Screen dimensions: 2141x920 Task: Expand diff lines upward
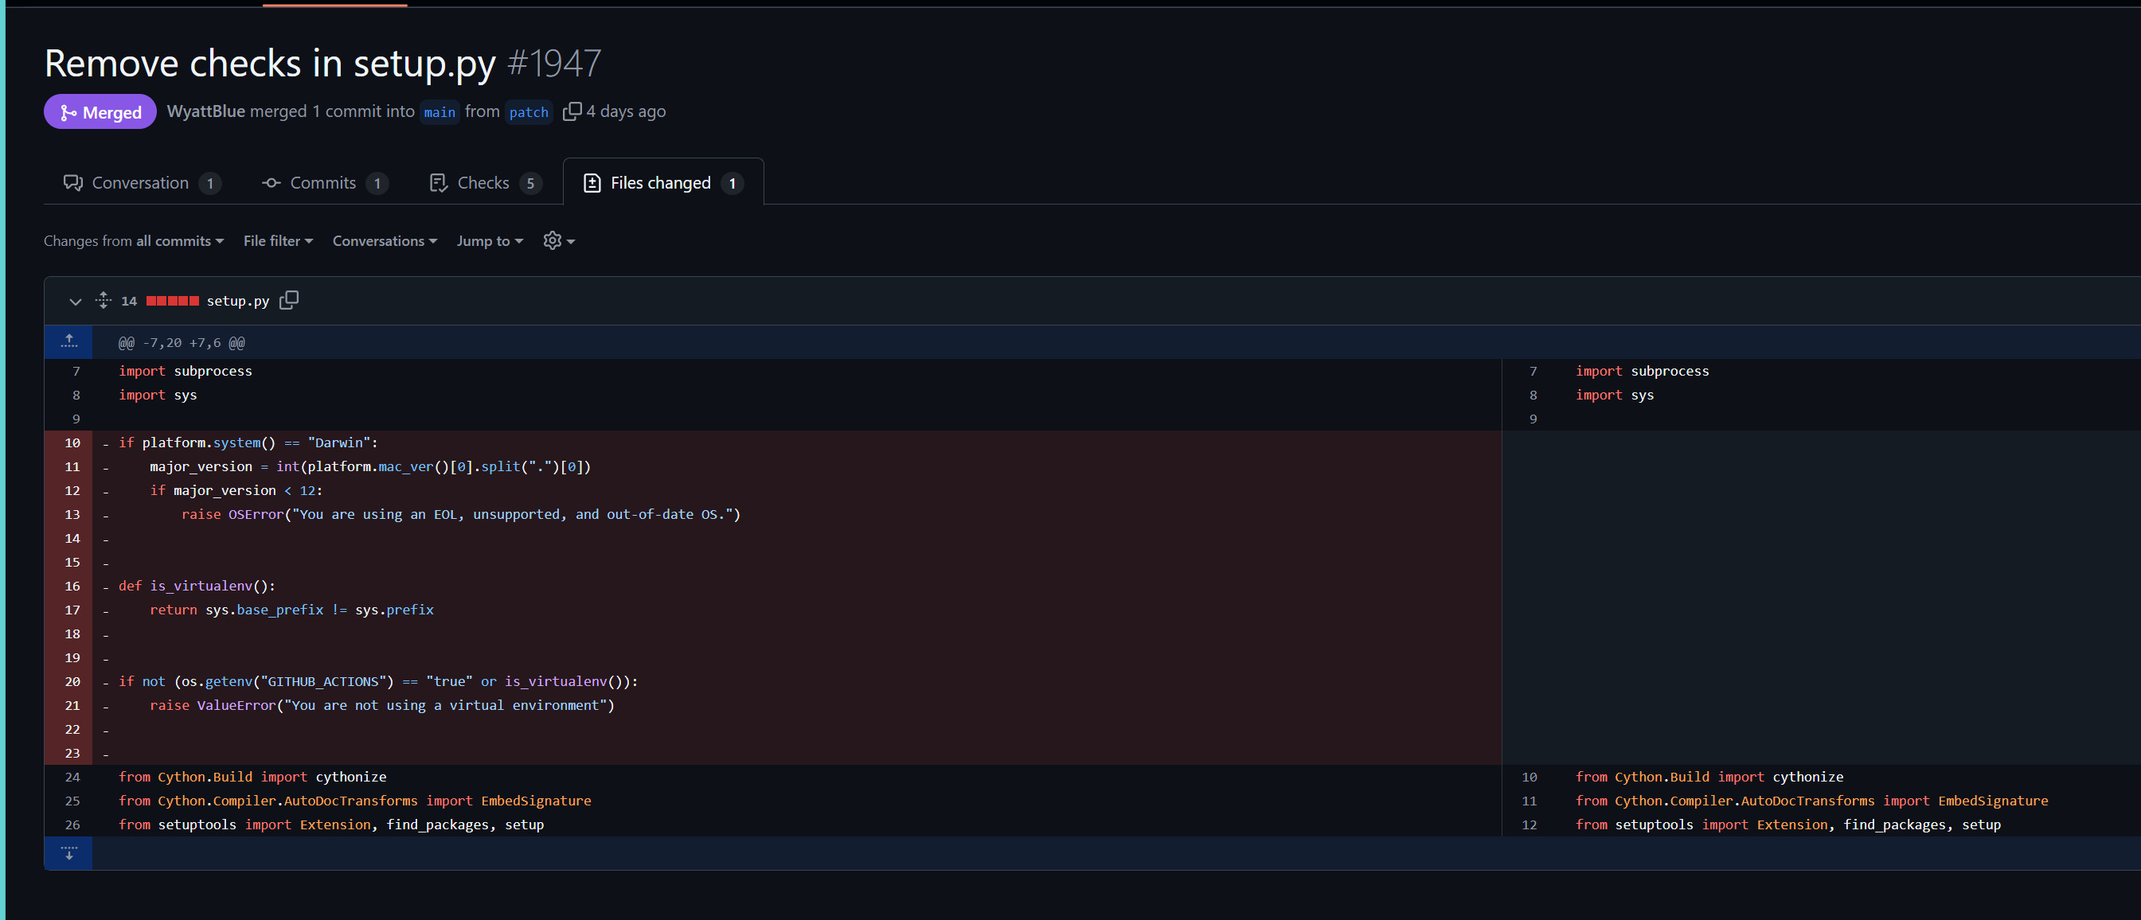tap(69, 341)
